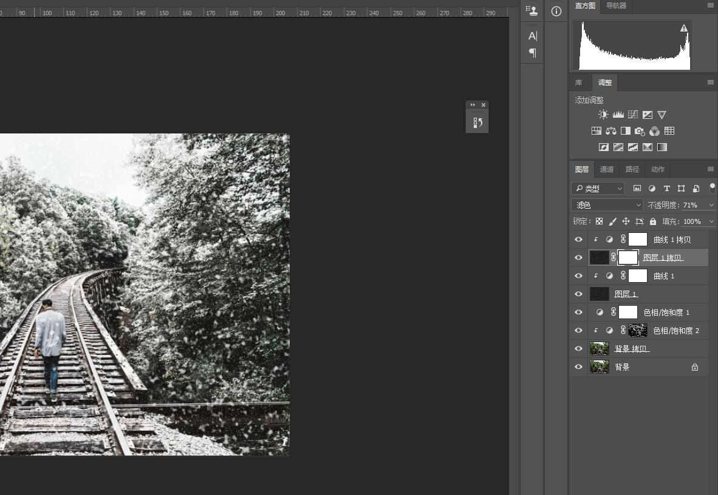
Task: Open the Character panel icon
Action: click(x=533, y=36)
